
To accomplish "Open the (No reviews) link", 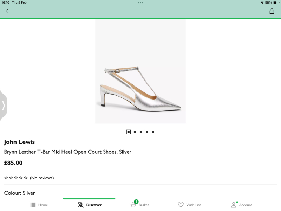I will [42, 178].
